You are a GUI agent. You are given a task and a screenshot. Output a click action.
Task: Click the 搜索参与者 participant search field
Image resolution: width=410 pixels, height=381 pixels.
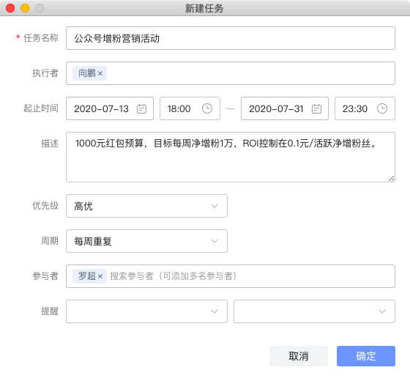[251, 276]
